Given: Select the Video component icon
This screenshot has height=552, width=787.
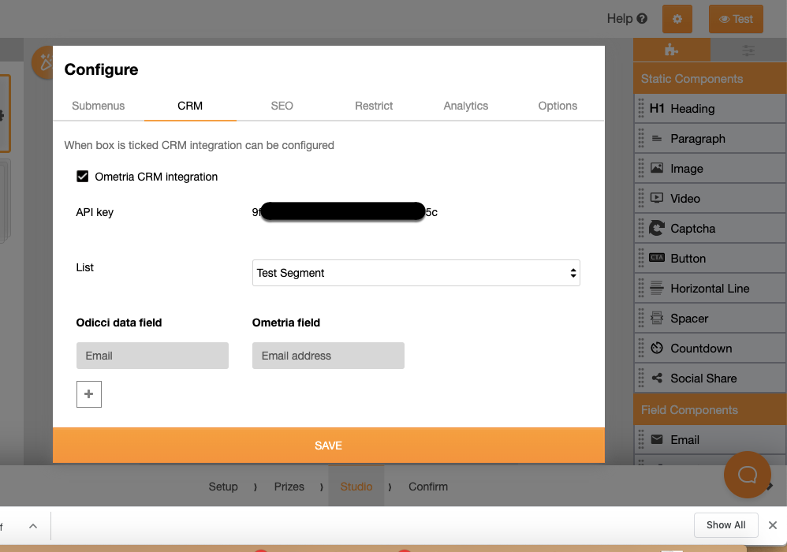Looking at the screenshot, I should click(657, 199).
